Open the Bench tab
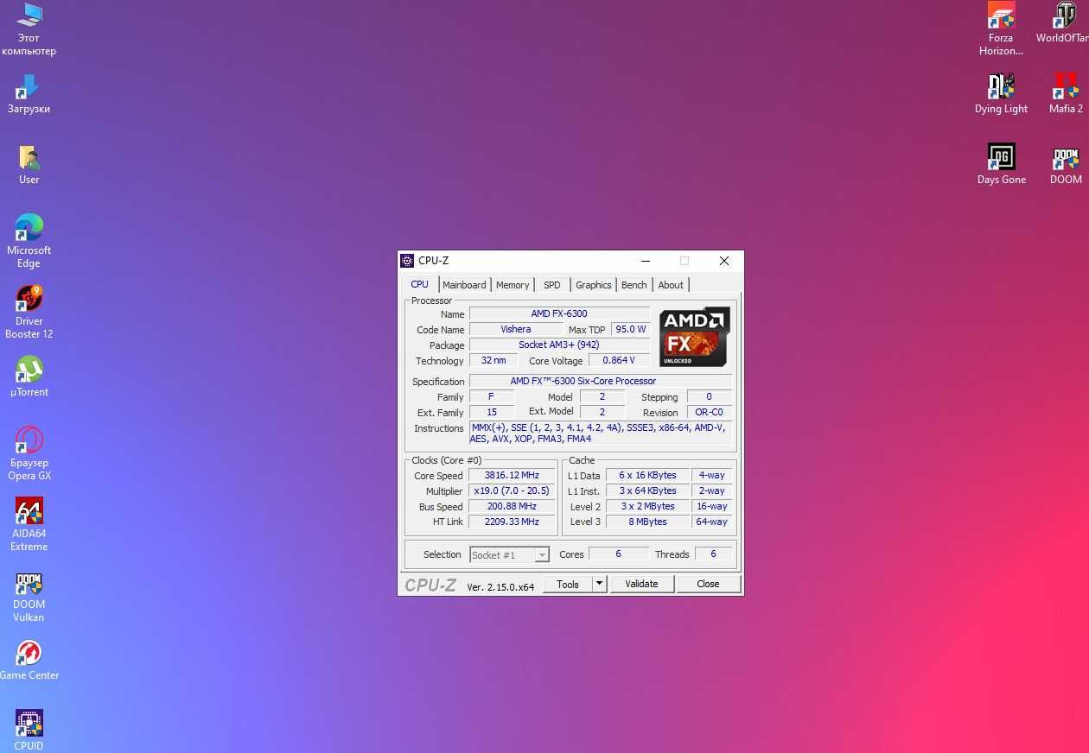1089x753 pixels. point(634,285)
